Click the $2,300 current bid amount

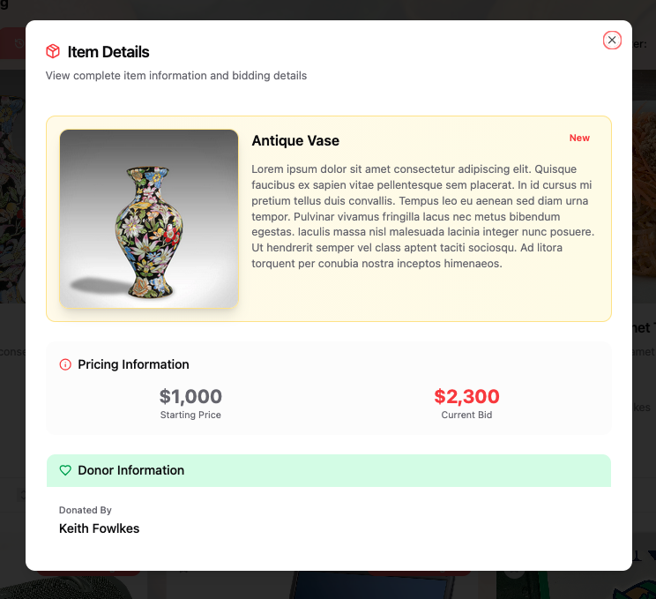(x=466, y=397)
